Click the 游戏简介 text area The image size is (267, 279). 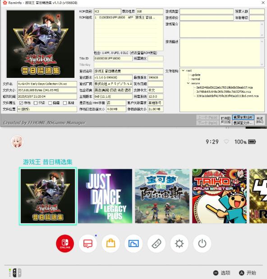tap(220, 30)
